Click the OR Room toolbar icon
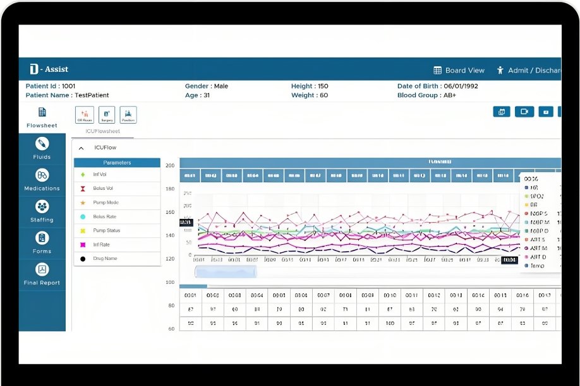 click(x=85, y=115)
